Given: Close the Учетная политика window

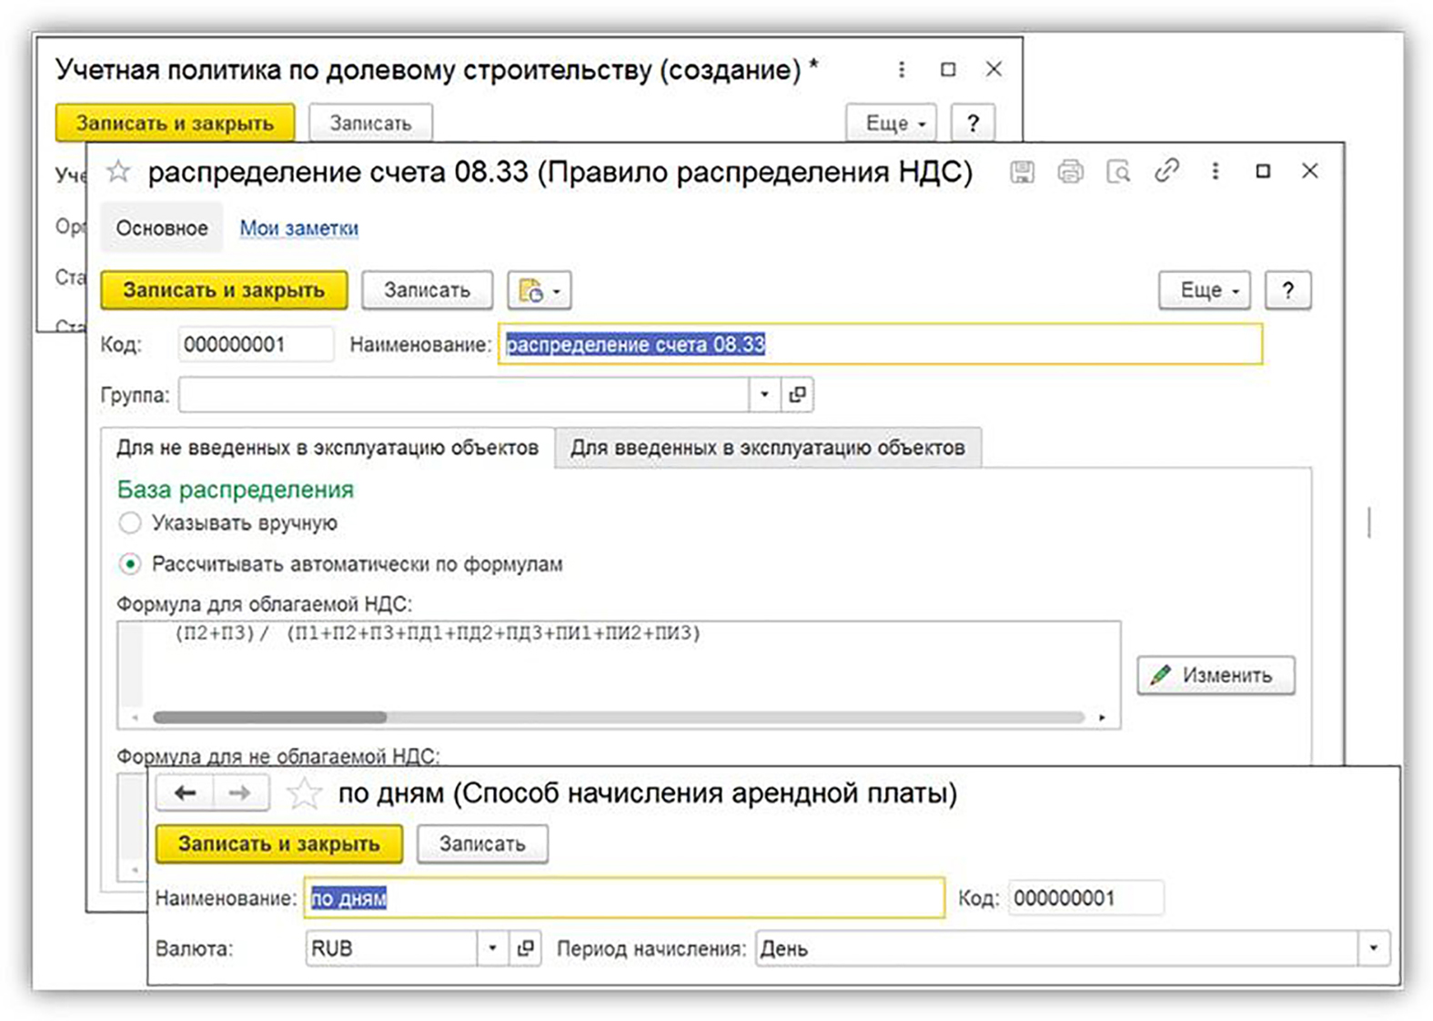Looking at the screenshot, I should pos(994,69).
